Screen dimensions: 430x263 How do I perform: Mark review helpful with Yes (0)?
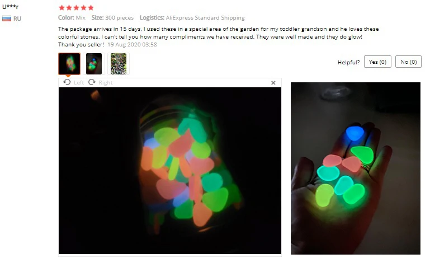point(377,62)
